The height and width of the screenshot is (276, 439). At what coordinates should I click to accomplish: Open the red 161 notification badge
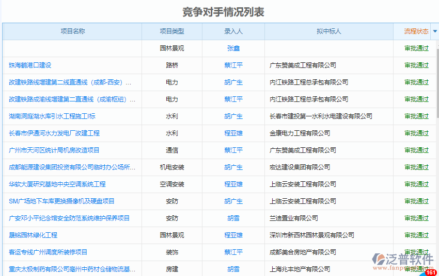click(431, 272)
